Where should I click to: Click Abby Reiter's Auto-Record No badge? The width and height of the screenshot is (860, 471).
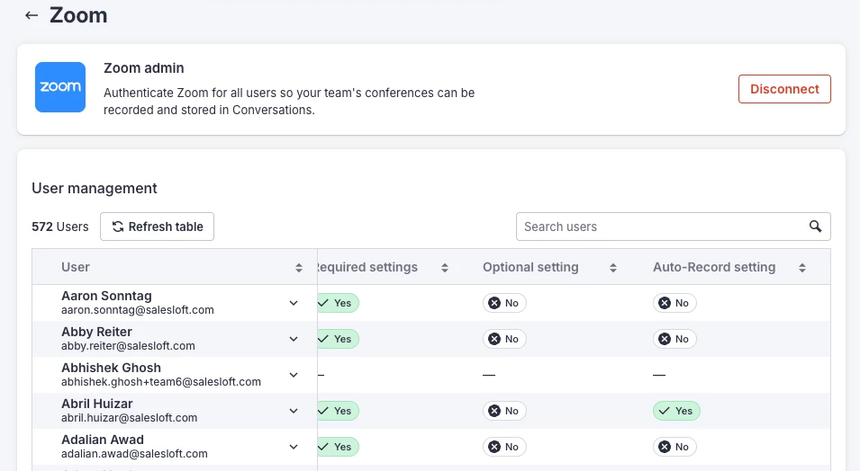coord(674,339)
